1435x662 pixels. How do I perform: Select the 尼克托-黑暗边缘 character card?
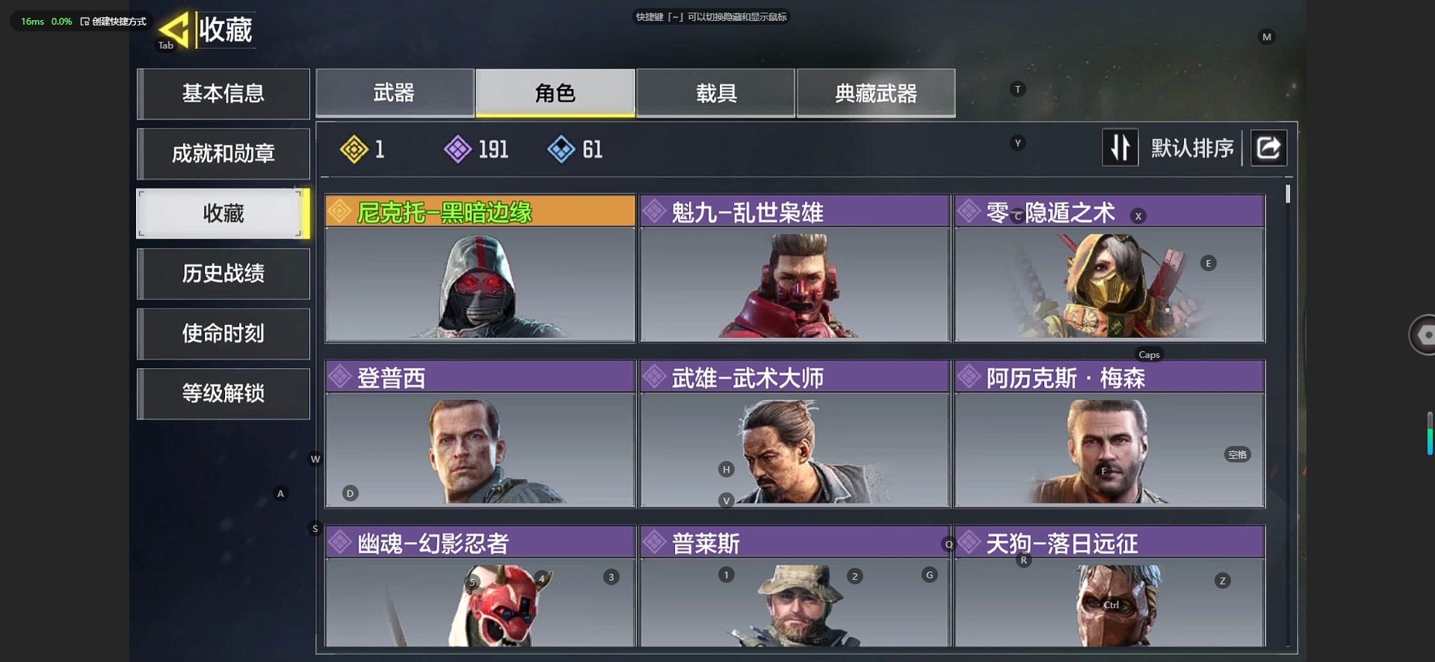(x=480, y=268)
